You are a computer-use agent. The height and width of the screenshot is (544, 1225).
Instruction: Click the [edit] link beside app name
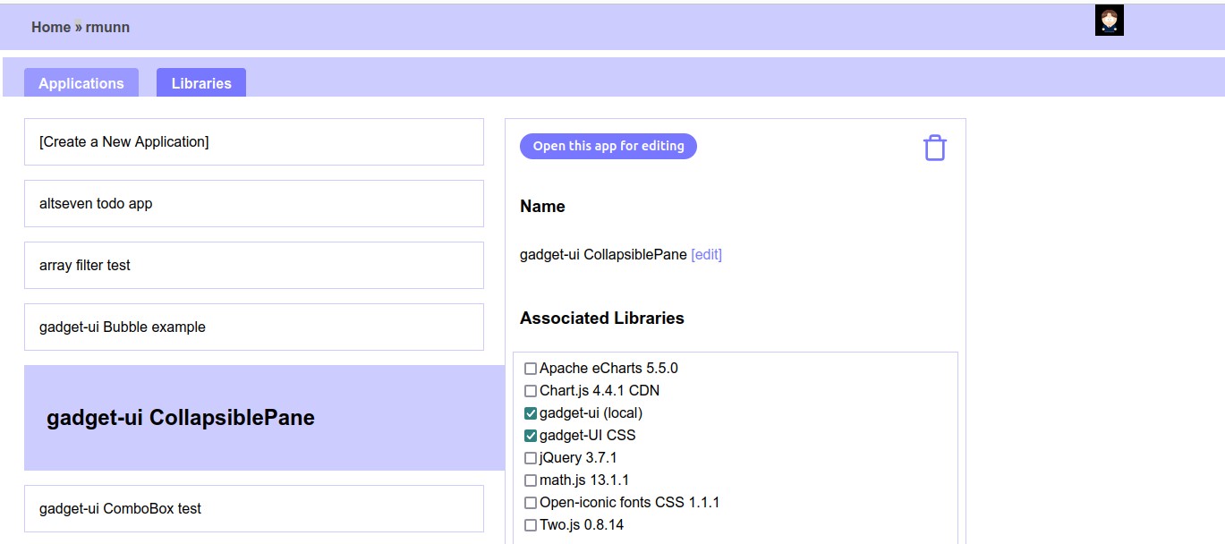(x=706, y=255)
